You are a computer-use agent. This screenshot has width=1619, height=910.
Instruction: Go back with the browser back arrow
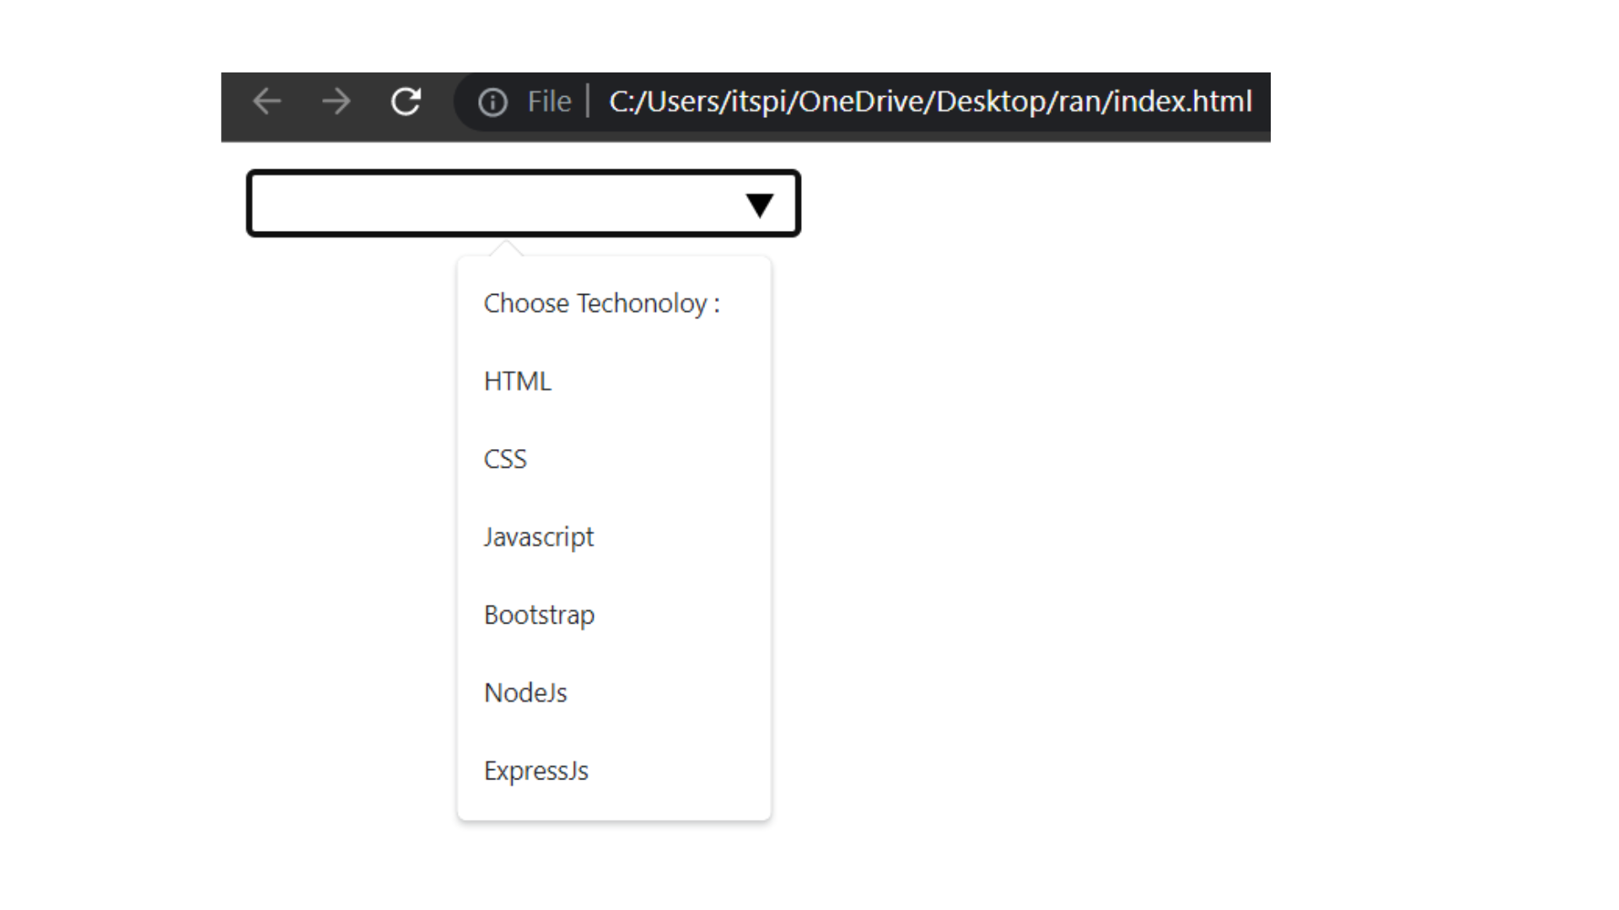tap(267, 101)
